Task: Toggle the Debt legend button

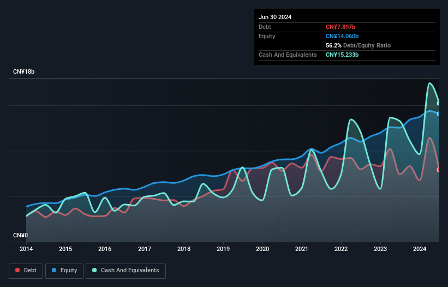Action: pyautogui.click(x=26, y=271)
